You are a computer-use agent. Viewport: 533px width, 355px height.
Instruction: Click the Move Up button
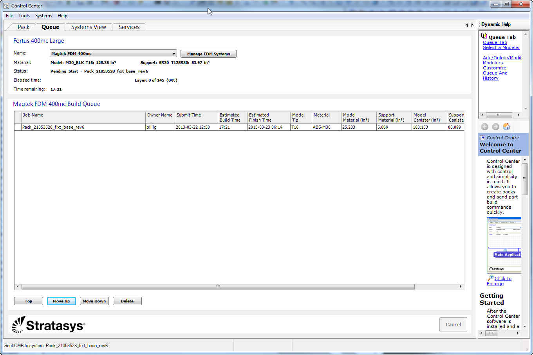[x=61, y=301]
